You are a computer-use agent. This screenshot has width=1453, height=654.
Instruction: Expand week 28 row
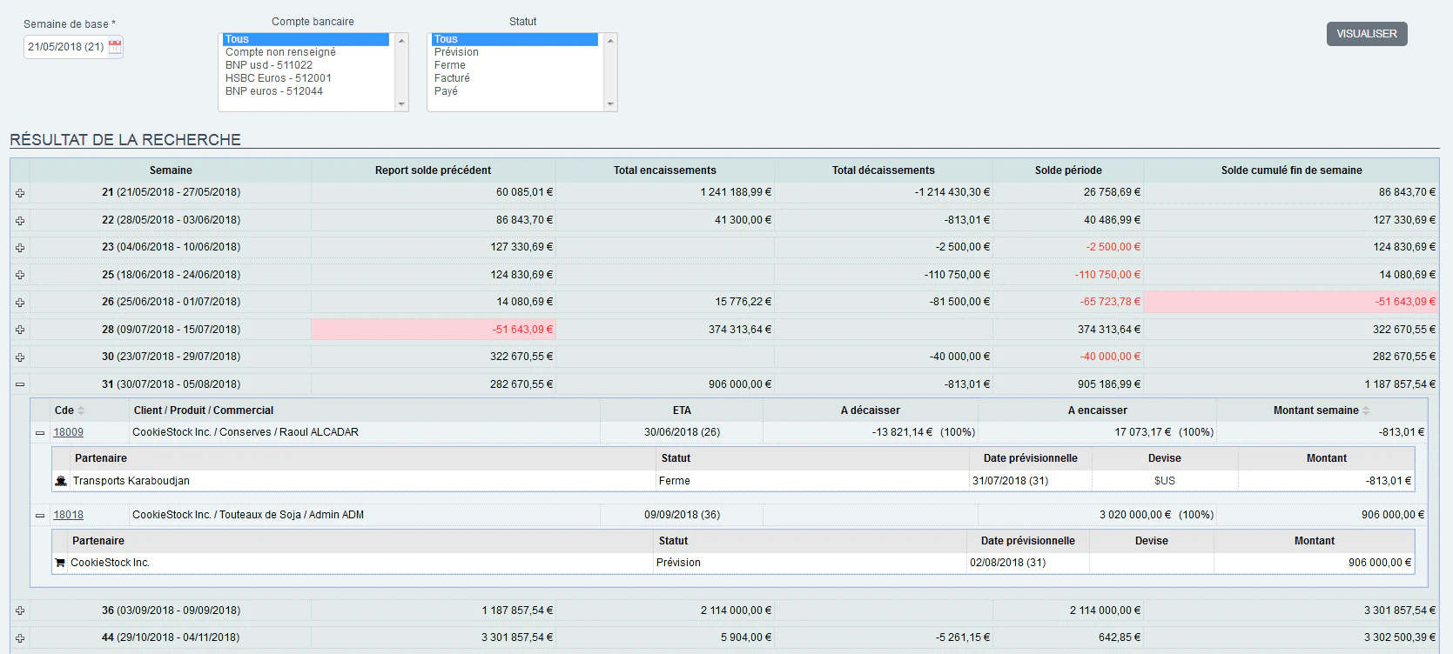click(x=20, y=330)
